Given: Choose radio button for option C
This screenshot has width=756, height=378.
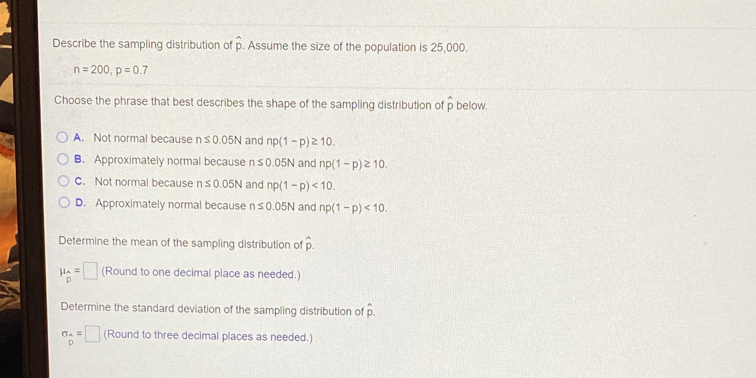Looking at the screenshot, I should tap(64, 181).
